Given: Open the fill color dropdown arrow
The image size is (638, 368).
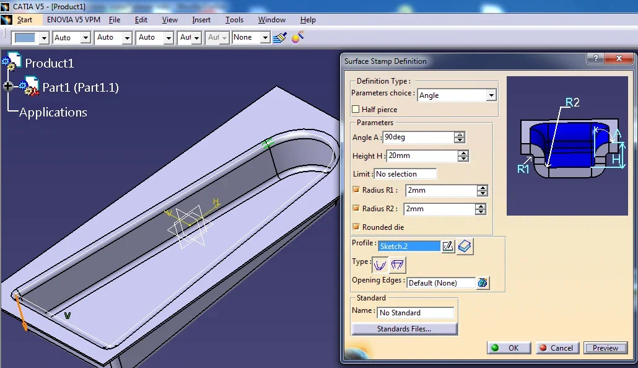Looking at the screenshot, I should tap(45, 38).
